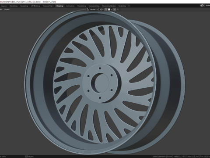Screen dimensions: 210x158
Task: Open the Geometry Nodes workspace tab
Action: (x=109, y=6)
